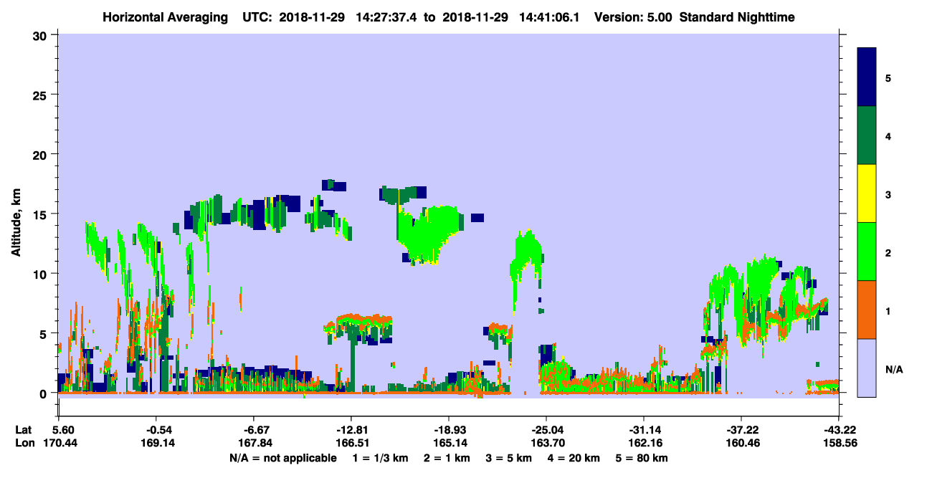Image resolution: width=932 pixels, height=478 pixels.
Task: Click longitude value 167.84
Action: click(254, 444)
